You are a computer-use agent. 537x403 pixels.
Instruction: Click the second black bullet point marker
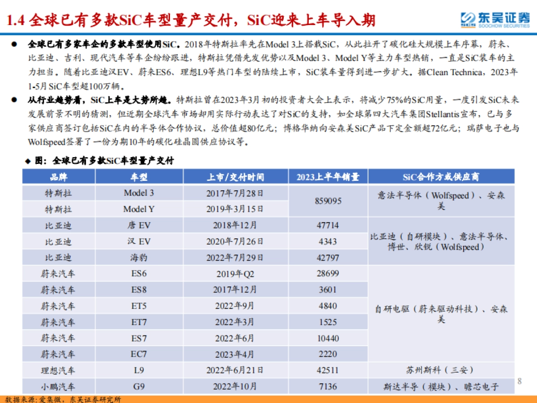(14, 100)
